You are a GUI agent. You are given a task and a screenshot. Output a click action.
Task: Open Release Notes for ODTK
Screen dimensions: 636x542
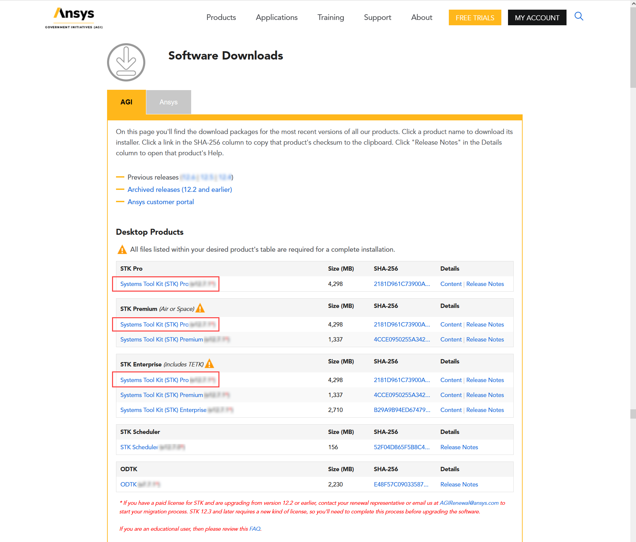(459, 484)
